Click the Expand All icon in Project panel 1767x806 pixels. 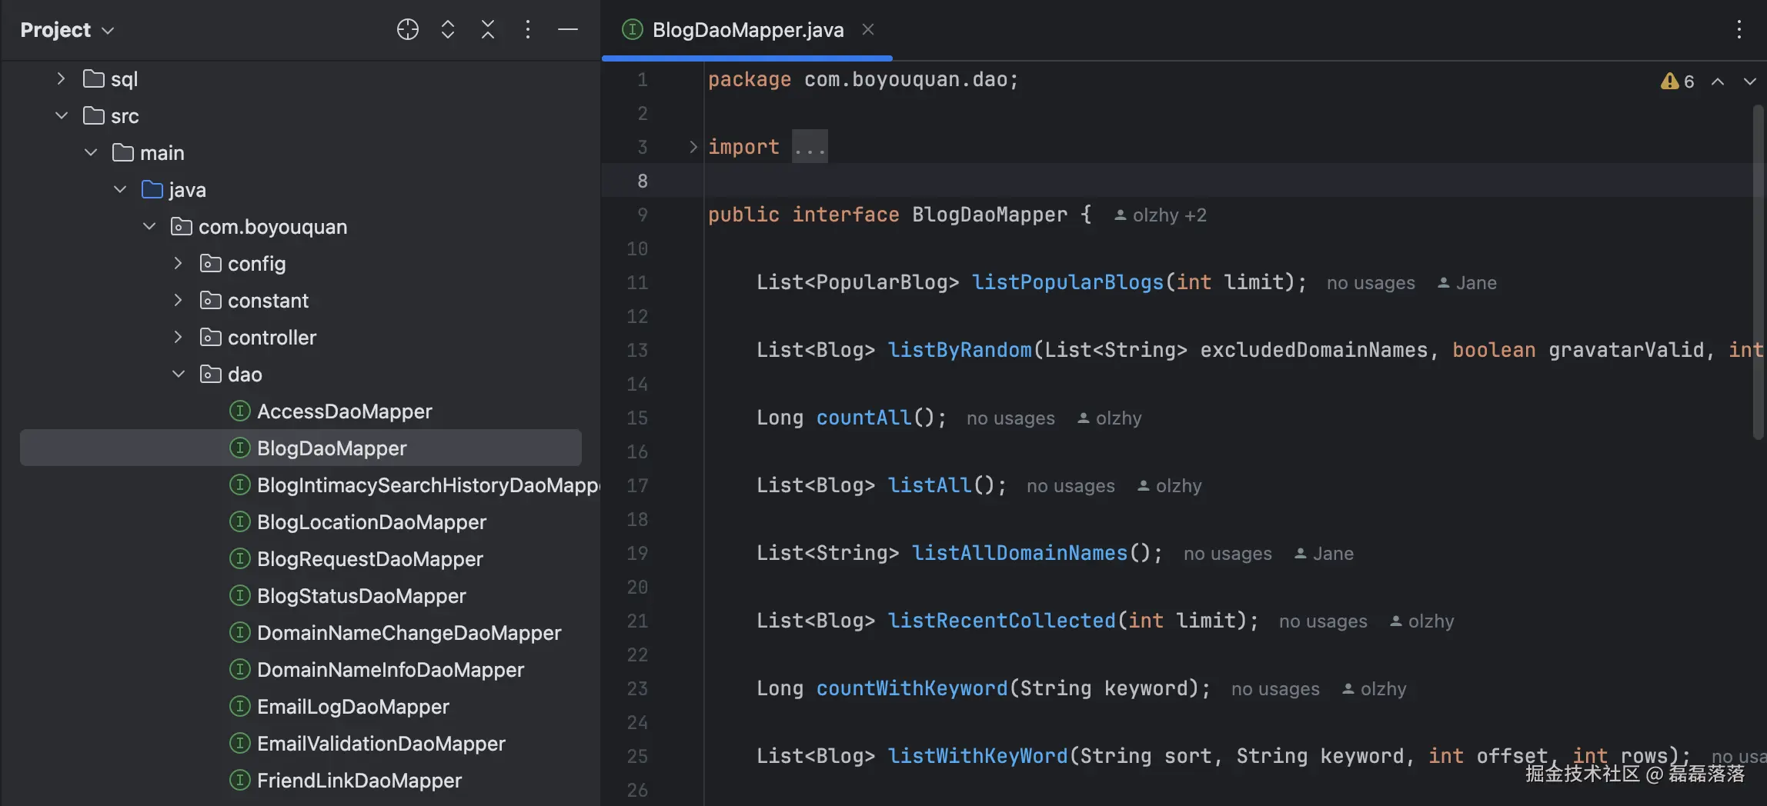coord(448,30)
